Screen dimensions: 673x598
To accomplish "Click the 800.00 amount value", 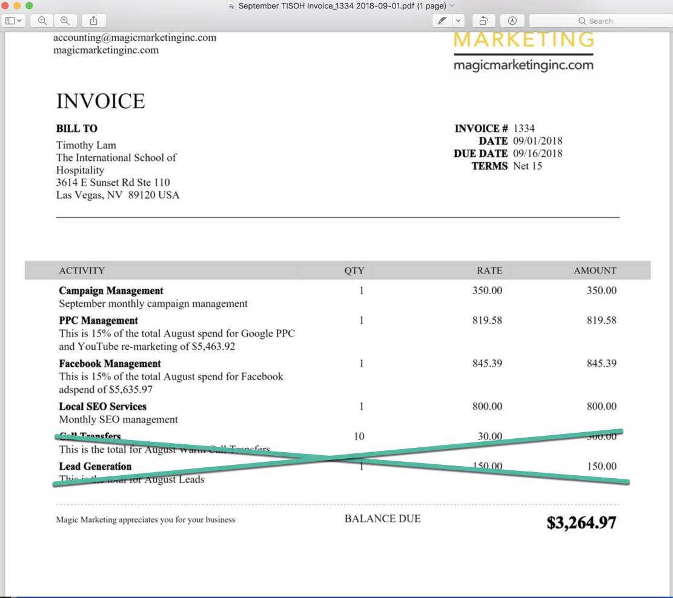I will pos(602,406).
